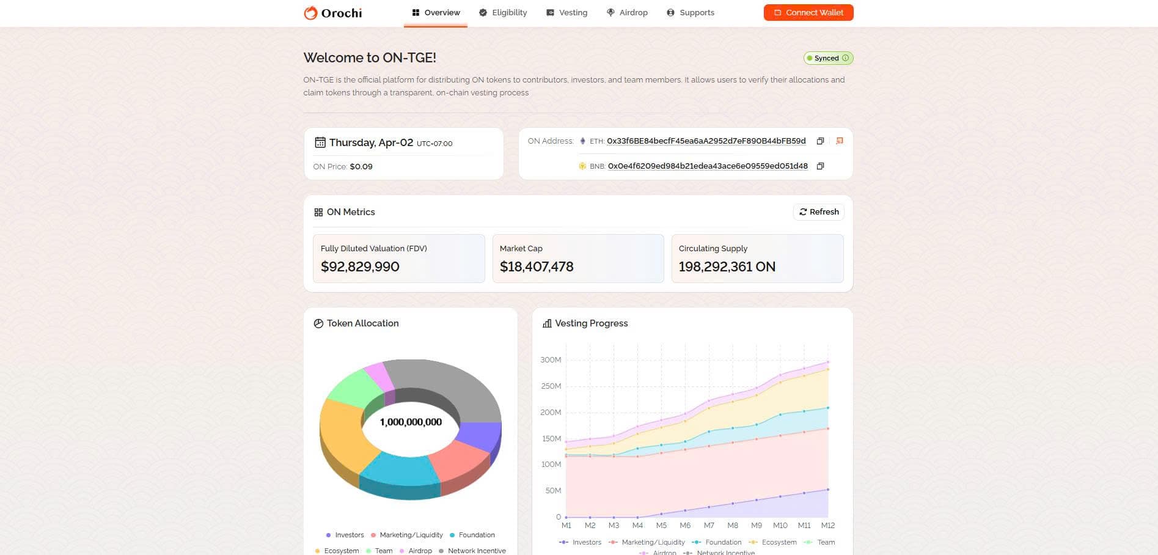Switch to the Vesting tab
The width and height of the screenshot is (1158, 555).
(566, 13)
